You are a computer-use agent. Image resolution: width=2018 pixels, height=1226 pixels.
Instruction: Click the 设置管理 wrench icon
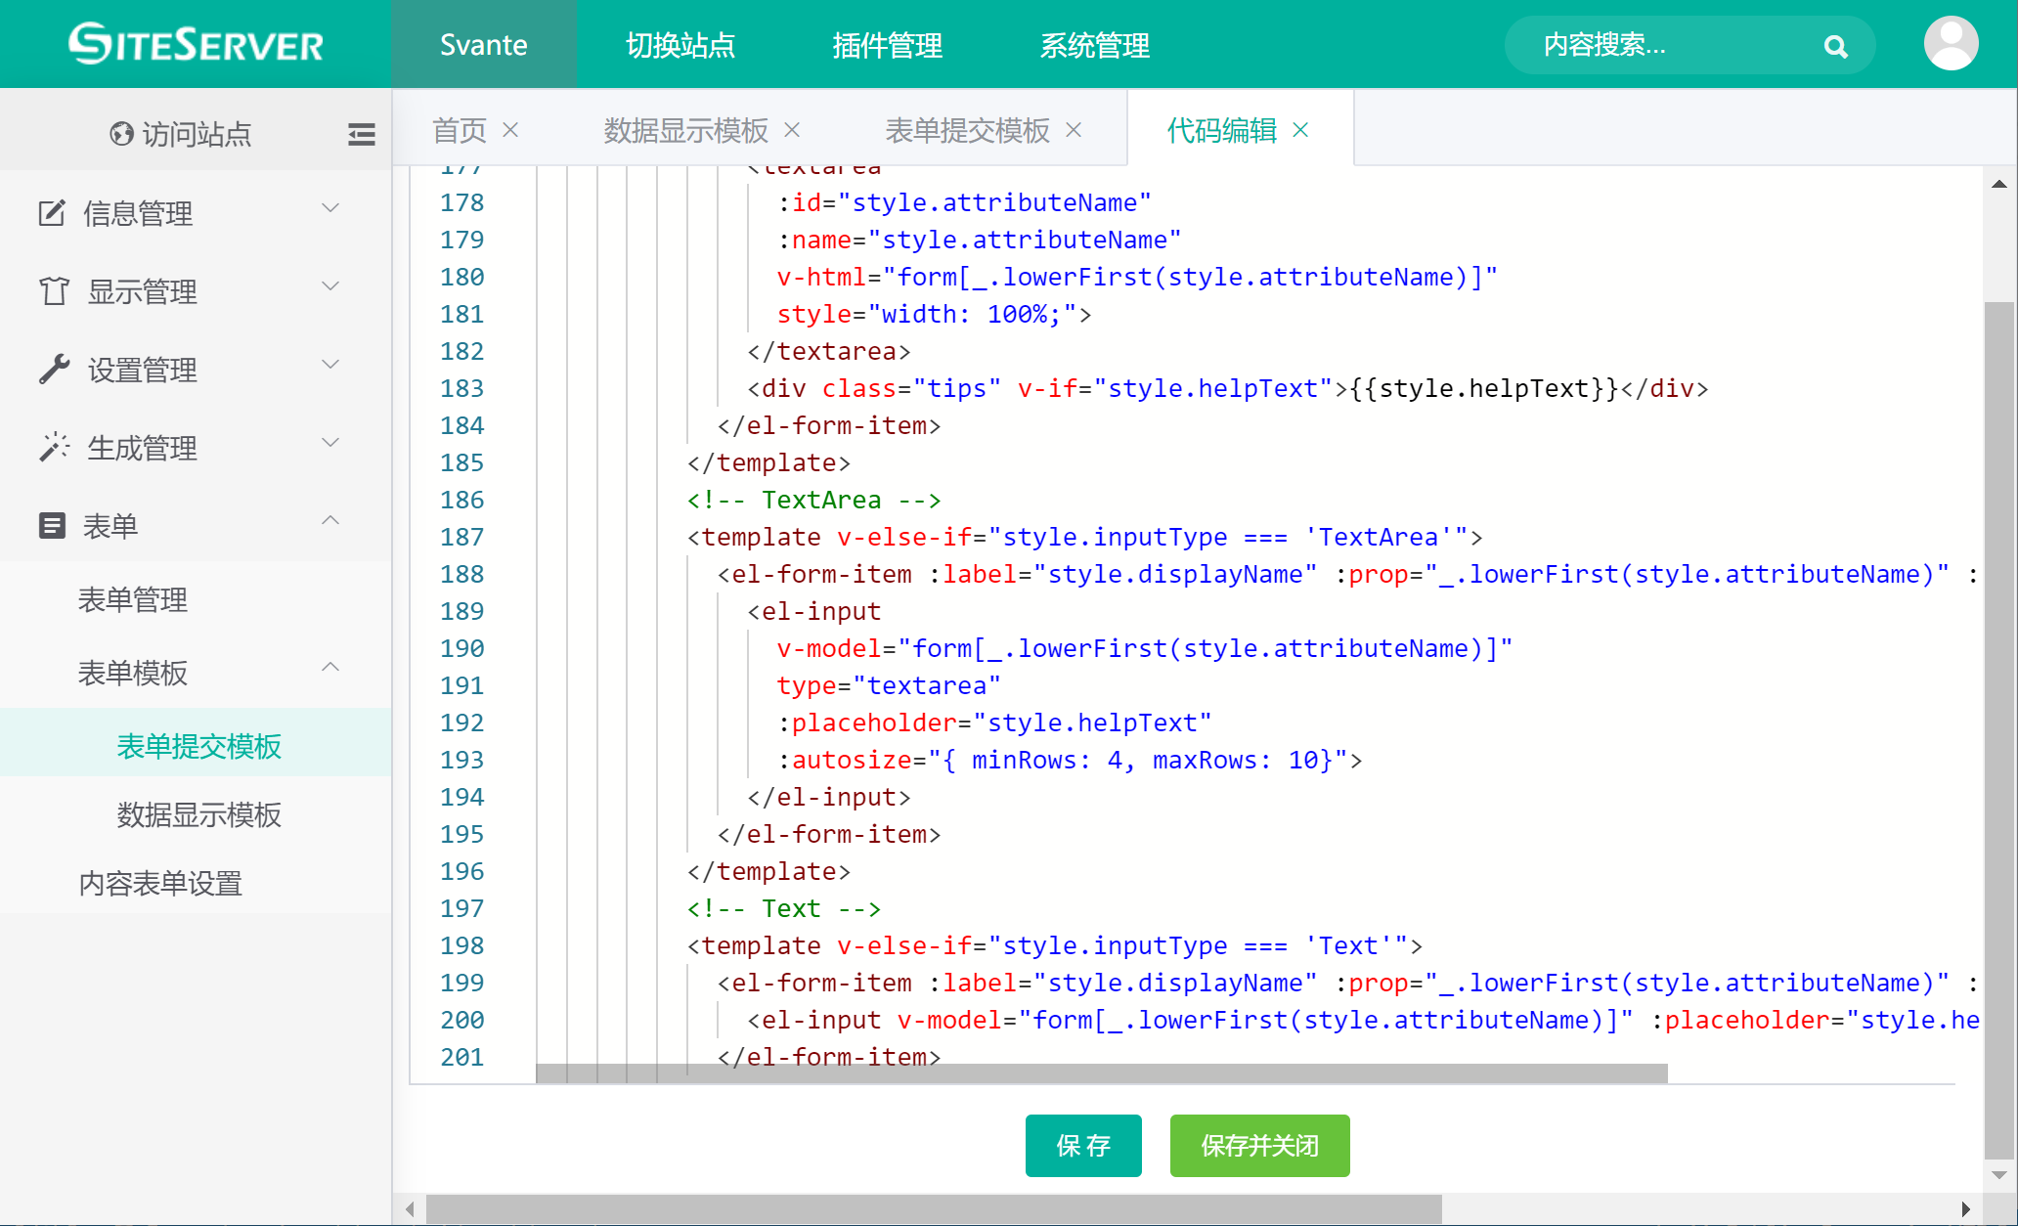point(54,369)
